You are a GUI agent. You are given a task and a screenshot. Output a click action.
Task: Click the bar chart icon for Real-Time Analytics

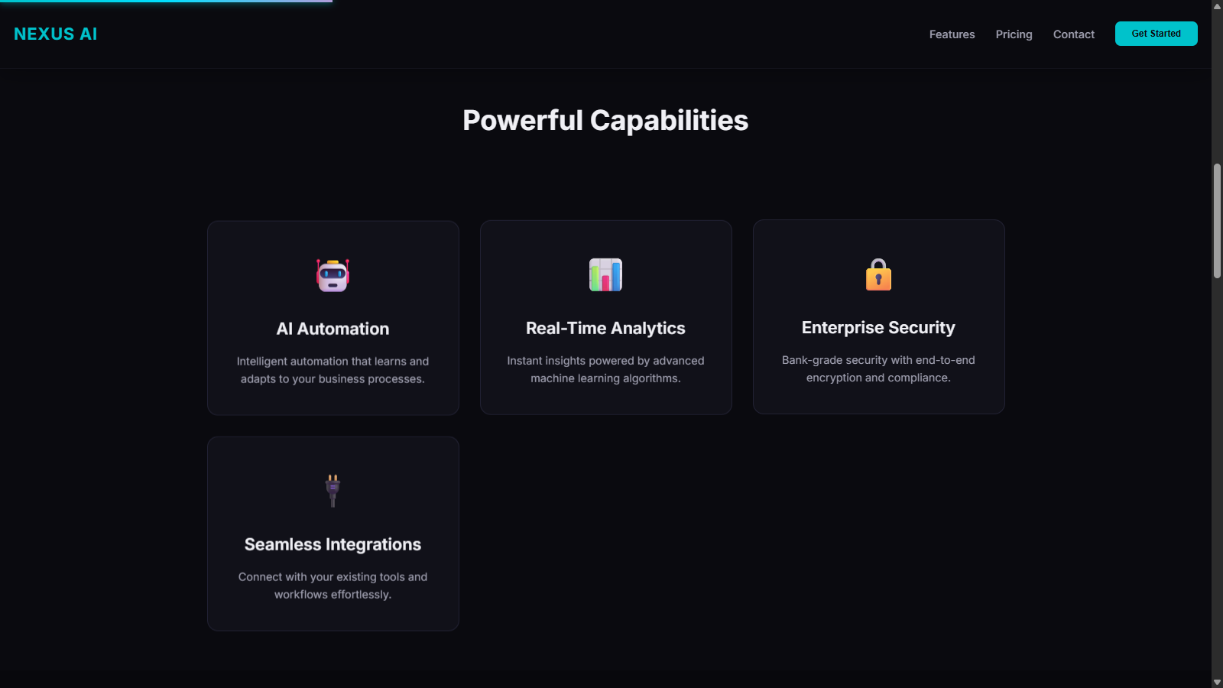(x=605, y=275)
